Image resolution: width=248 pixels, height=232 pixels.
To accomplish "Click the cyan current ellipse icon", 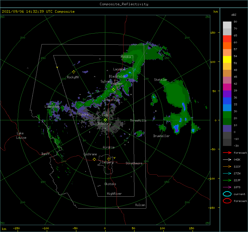I will (x=227, y=194).
